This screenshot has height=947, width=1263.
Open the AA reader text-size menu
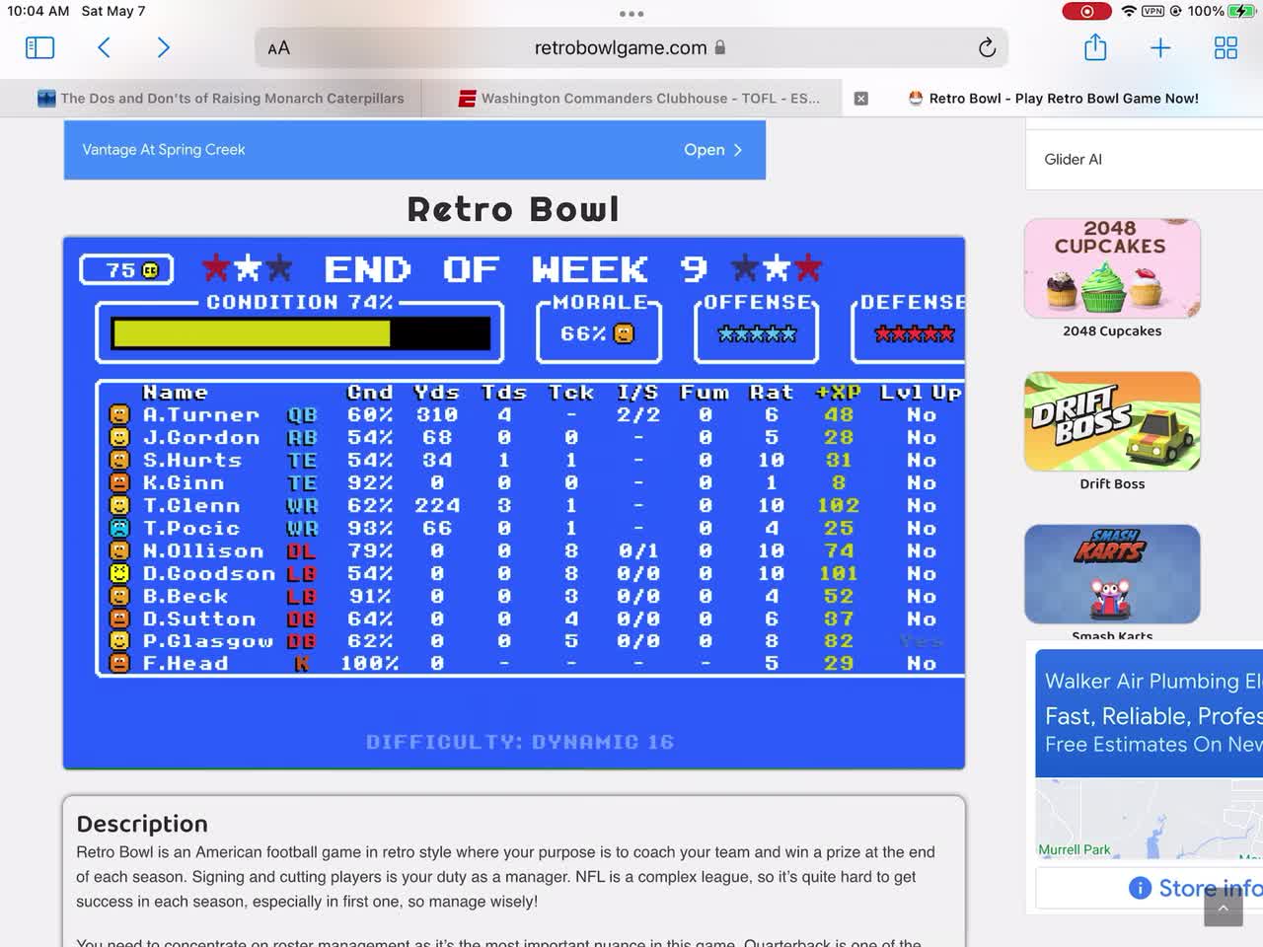[279, 47]
